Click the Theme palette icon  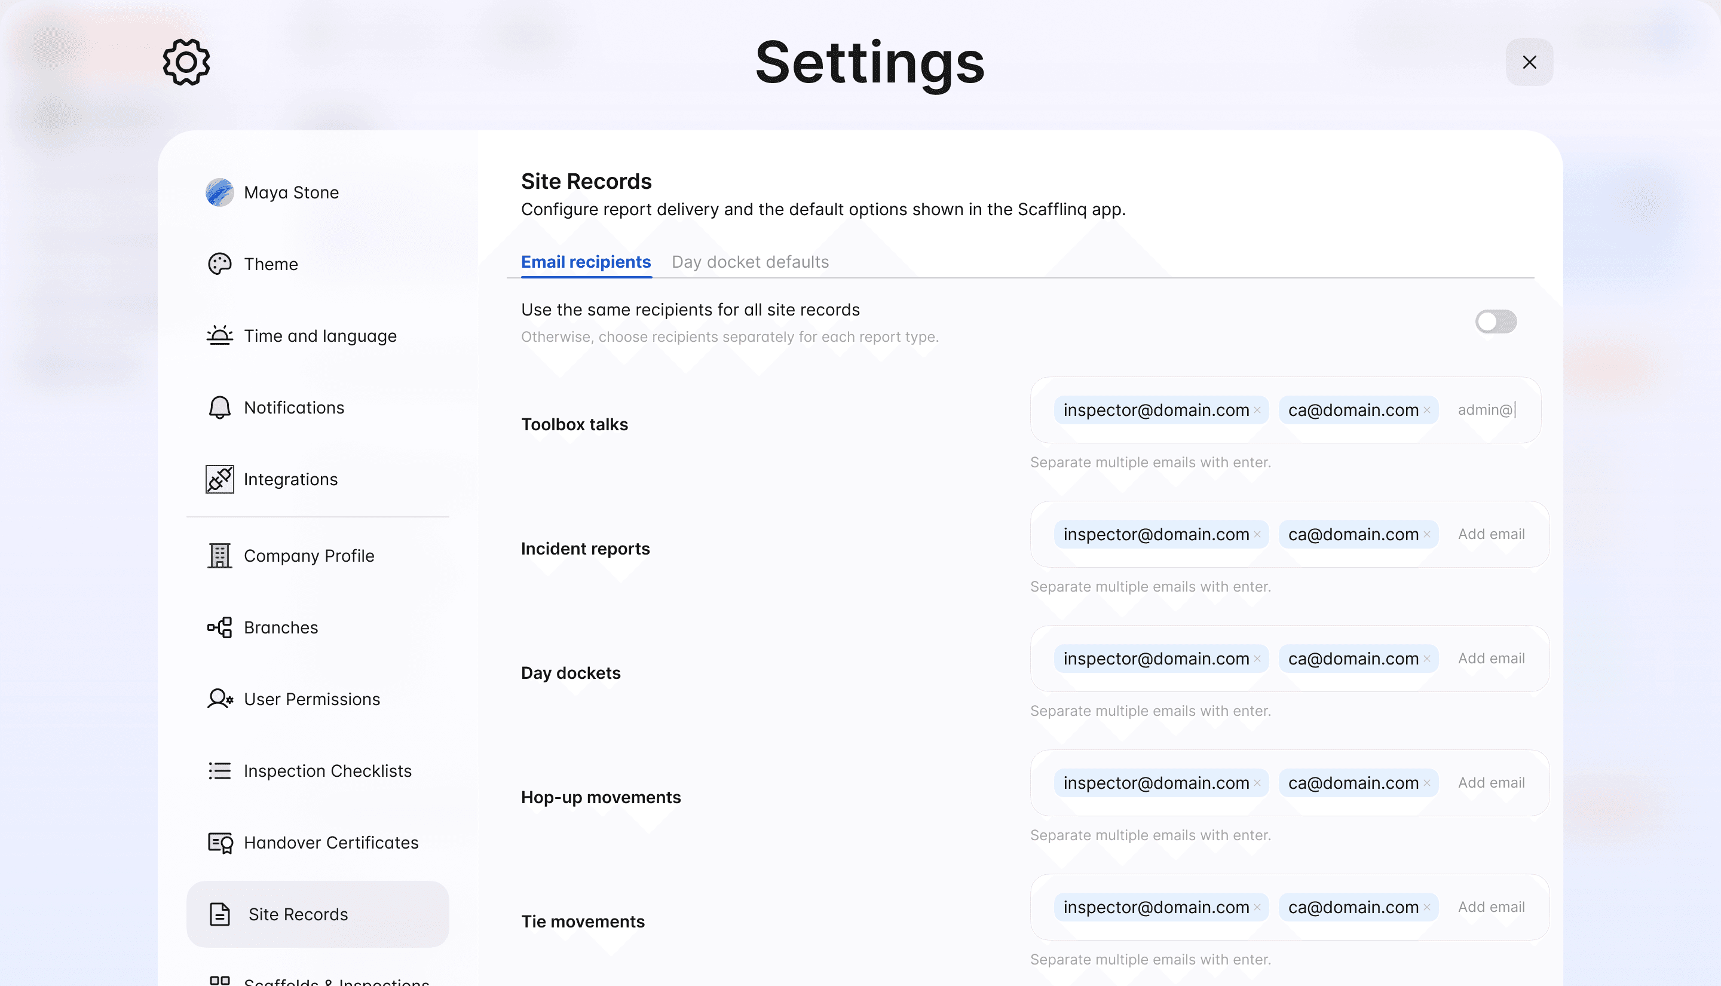coord(219,264)
